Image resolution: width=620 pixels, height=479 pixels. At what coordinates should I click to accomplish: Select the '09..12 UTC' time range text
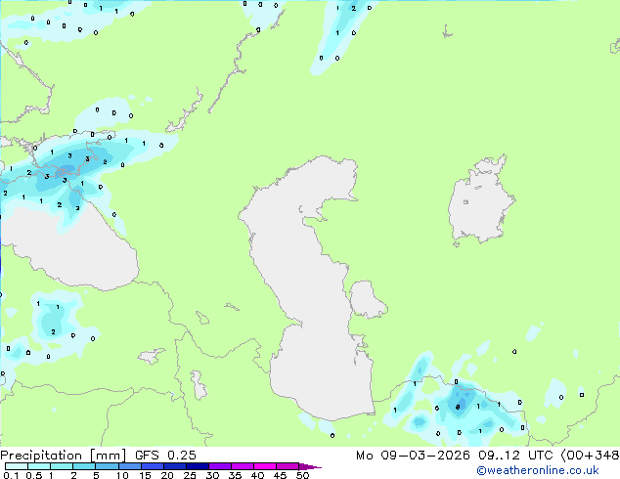515,456
